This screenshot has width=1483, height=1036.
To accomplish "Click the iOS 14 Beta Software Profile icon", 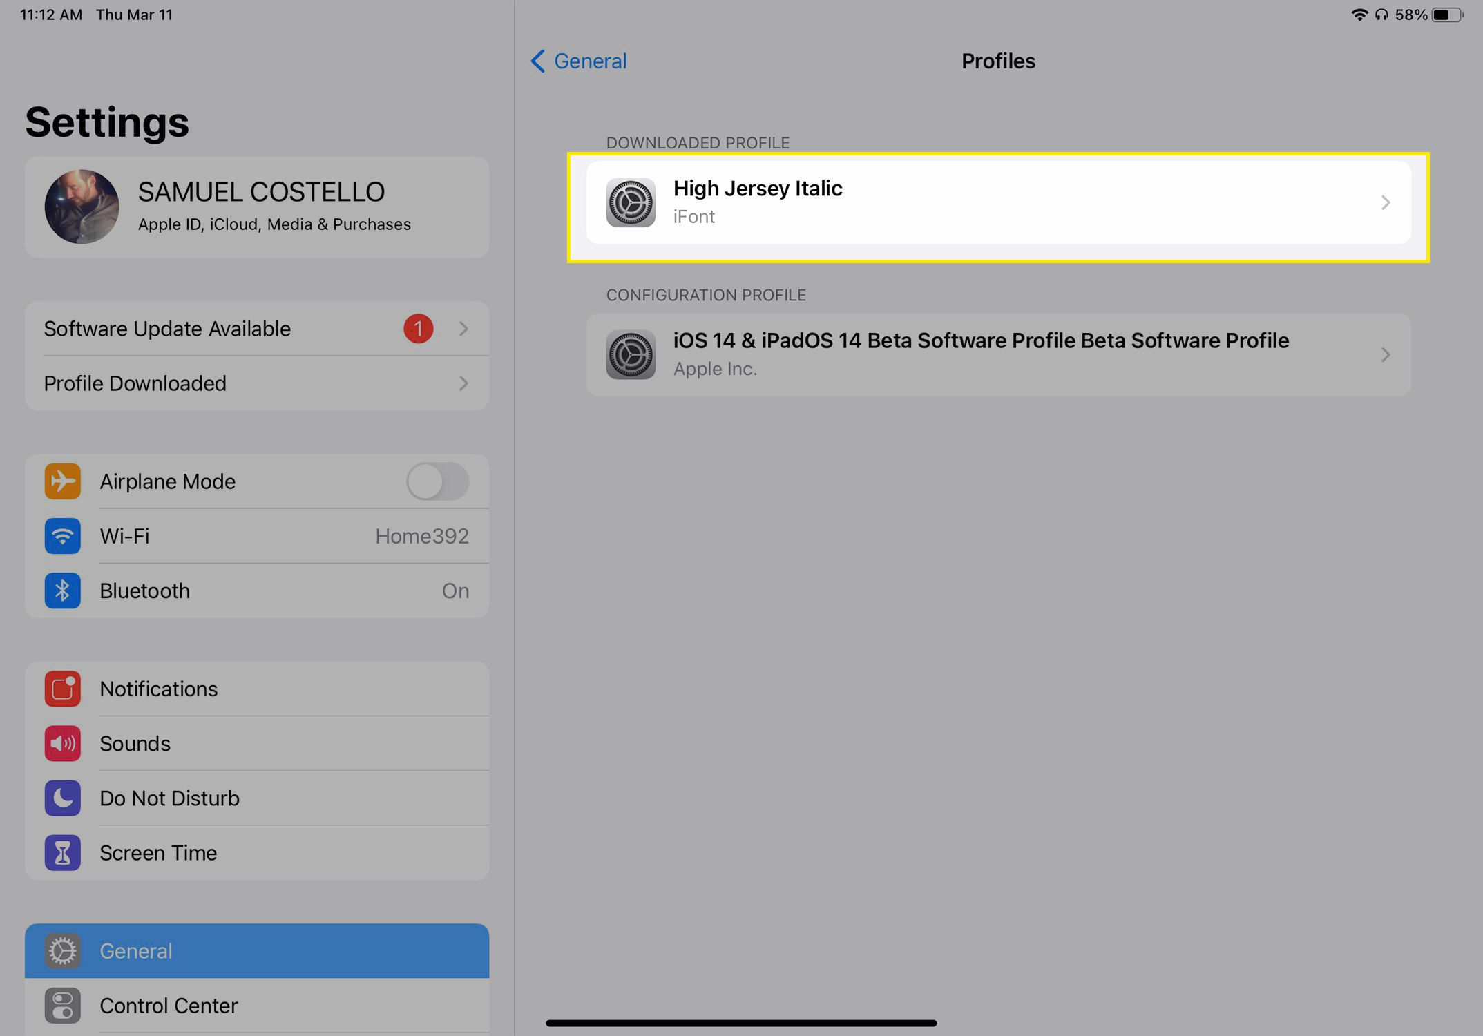I will click(x=630, y=353).
